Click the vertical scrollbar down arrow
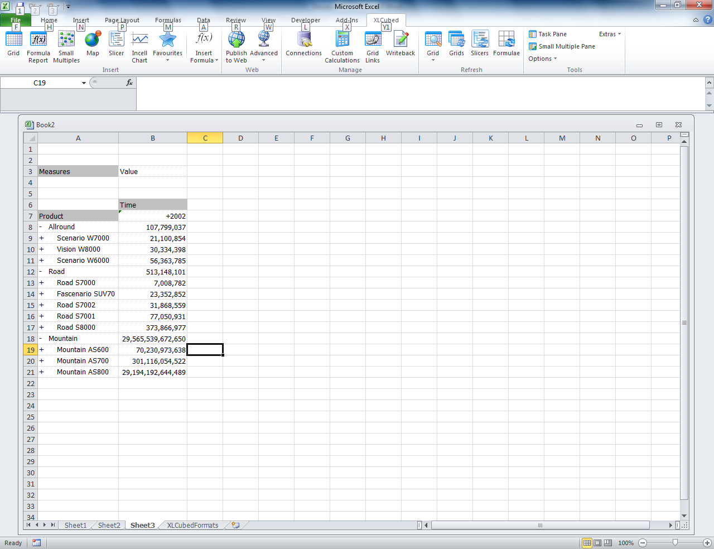Image resolution: width=714 pixels, height=549 pixels. coord(684,516)
